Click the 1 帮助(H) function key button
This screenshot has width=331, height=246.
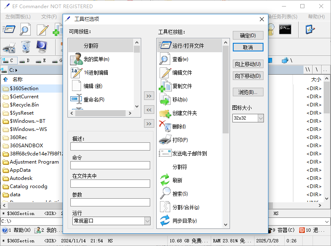[16, 230]
